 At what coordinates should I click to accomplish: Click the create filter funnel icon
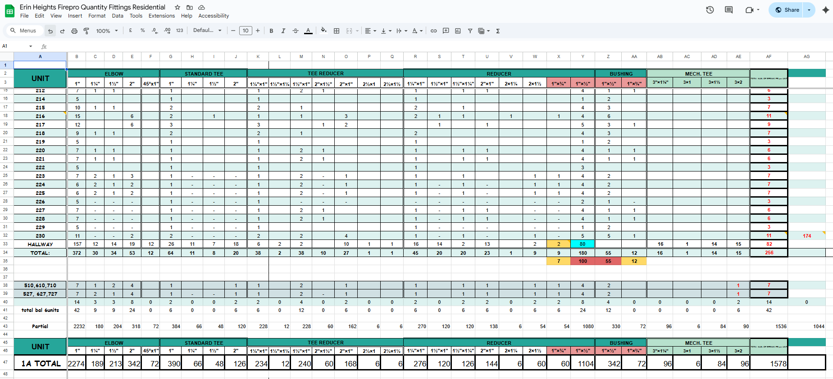[x=470, y=31]
